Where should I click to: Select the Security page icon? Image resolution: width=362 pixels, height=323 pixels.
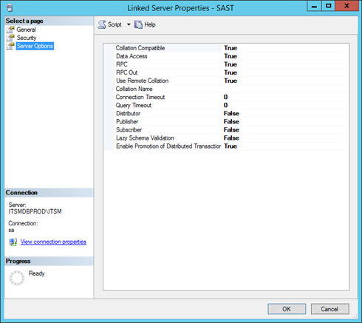(10, 38)
